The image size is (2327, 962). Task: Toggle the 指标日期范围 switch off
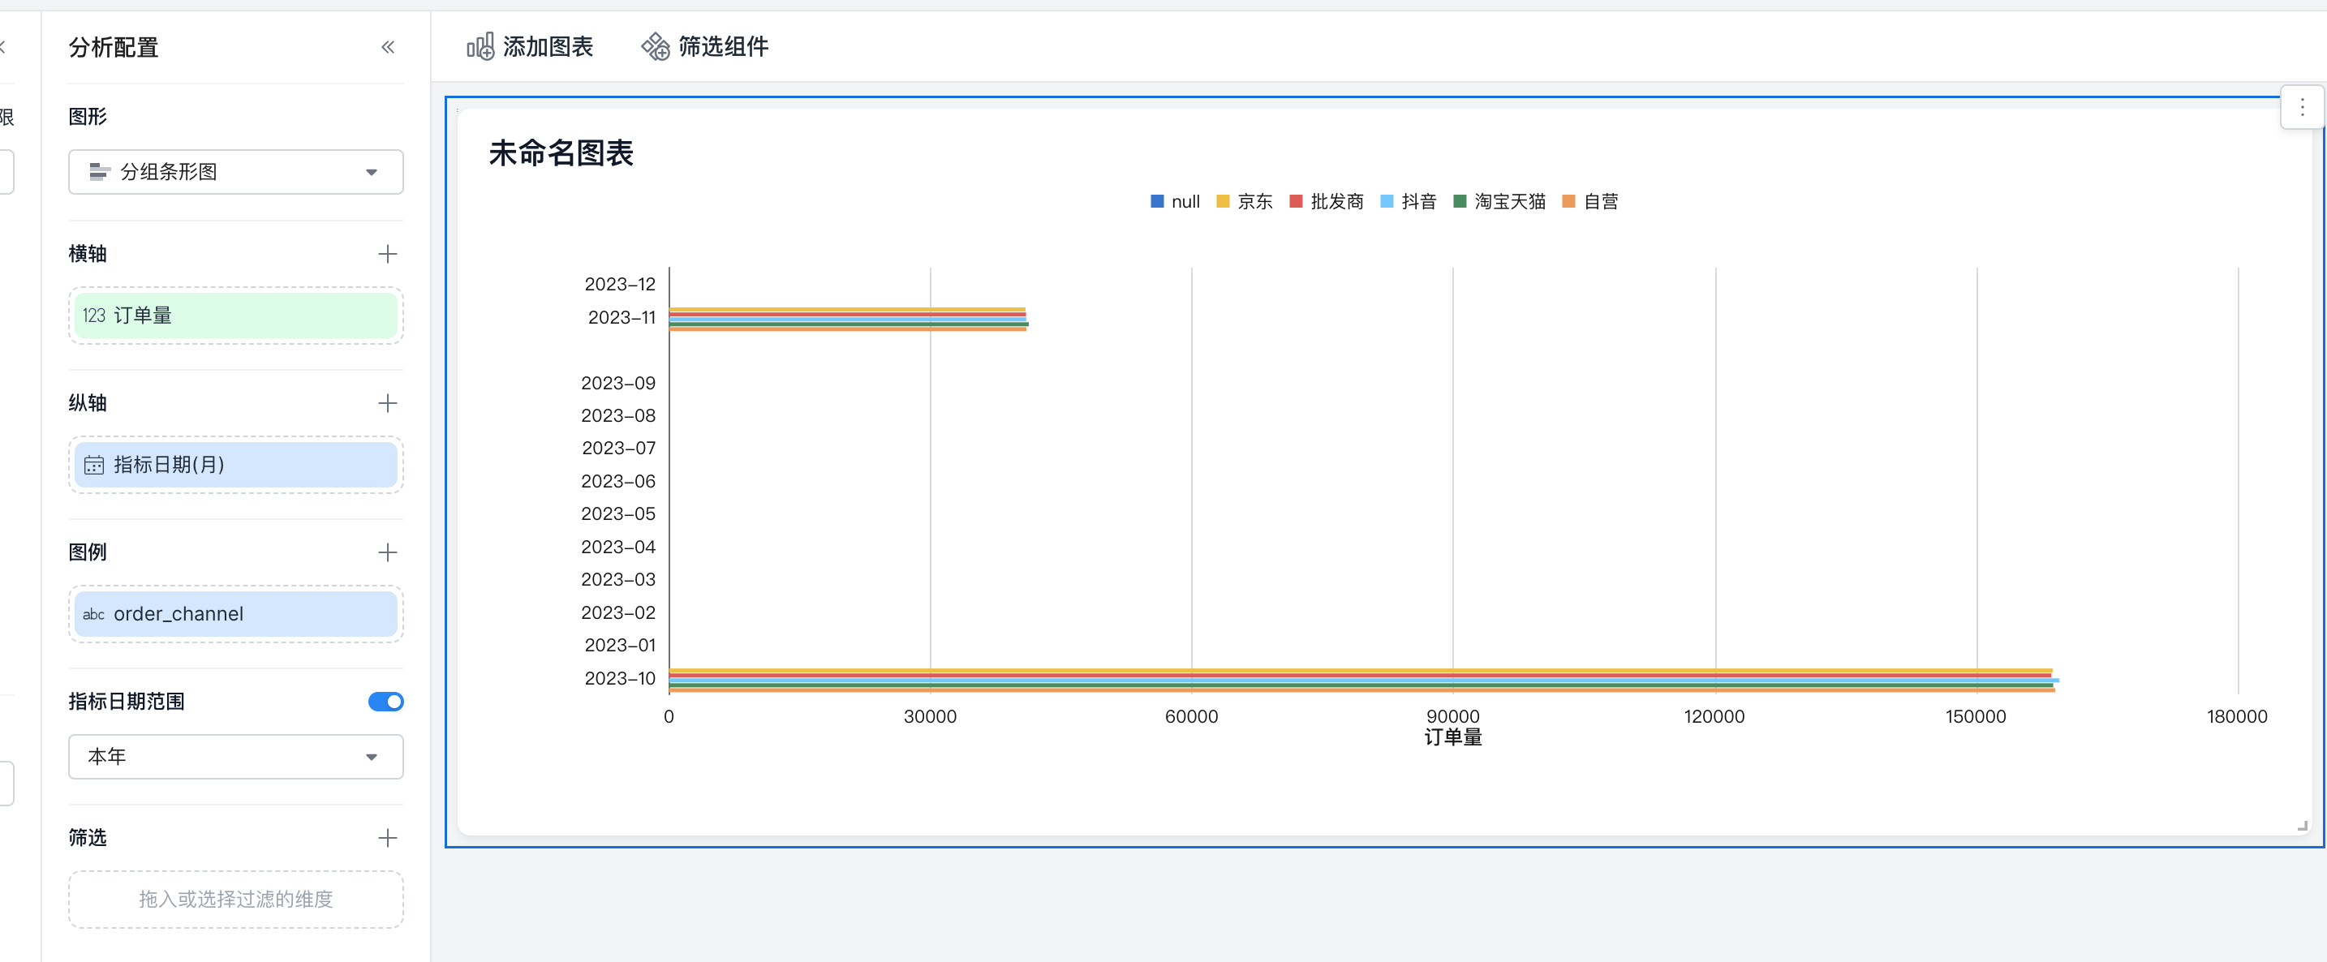385,701
